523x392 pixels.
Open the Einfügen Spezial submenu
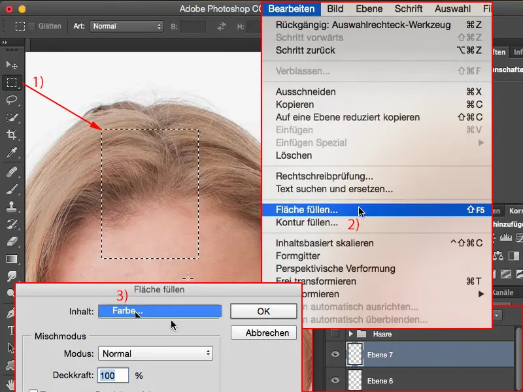(377, 142)
